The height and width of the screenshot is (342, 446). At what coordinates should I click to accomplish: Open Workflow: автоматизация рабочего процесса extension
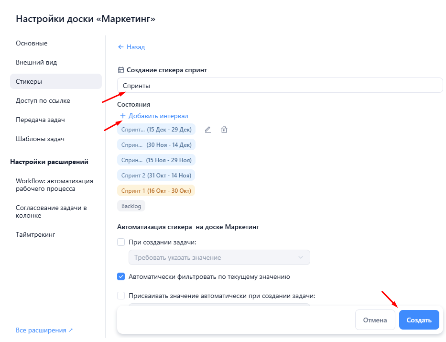(x=54, y=185)
